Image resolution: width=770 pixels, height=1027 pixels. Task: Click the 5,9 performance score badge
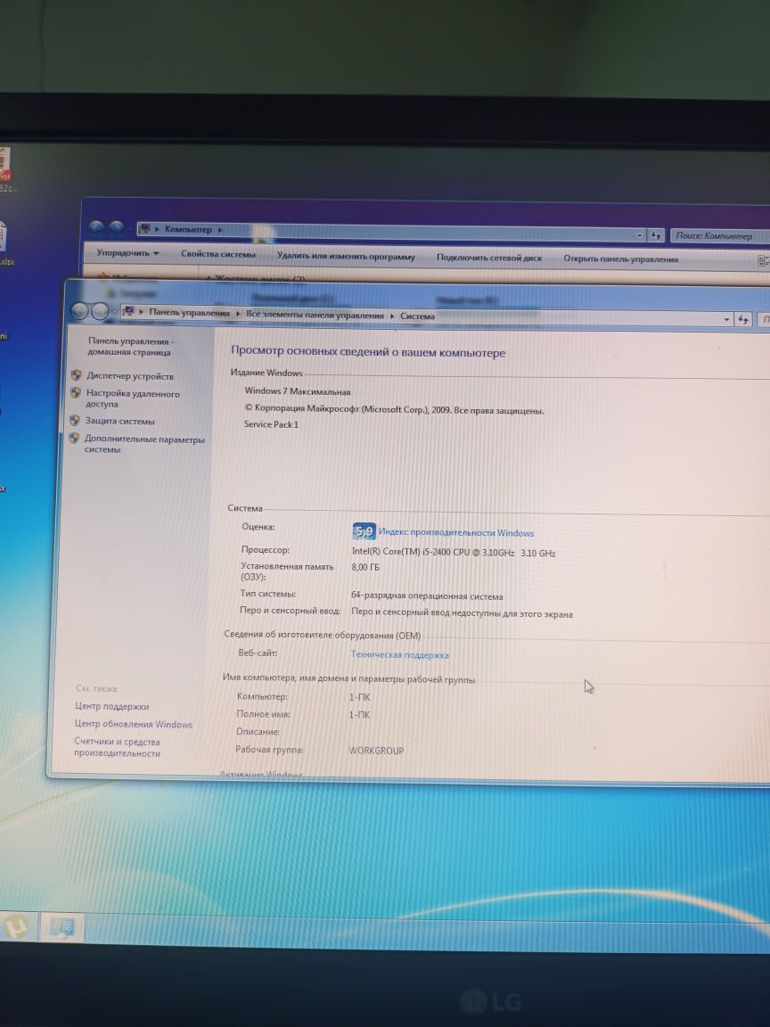[364, 532]
